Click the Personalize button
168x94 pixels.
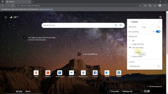[114, 91]
